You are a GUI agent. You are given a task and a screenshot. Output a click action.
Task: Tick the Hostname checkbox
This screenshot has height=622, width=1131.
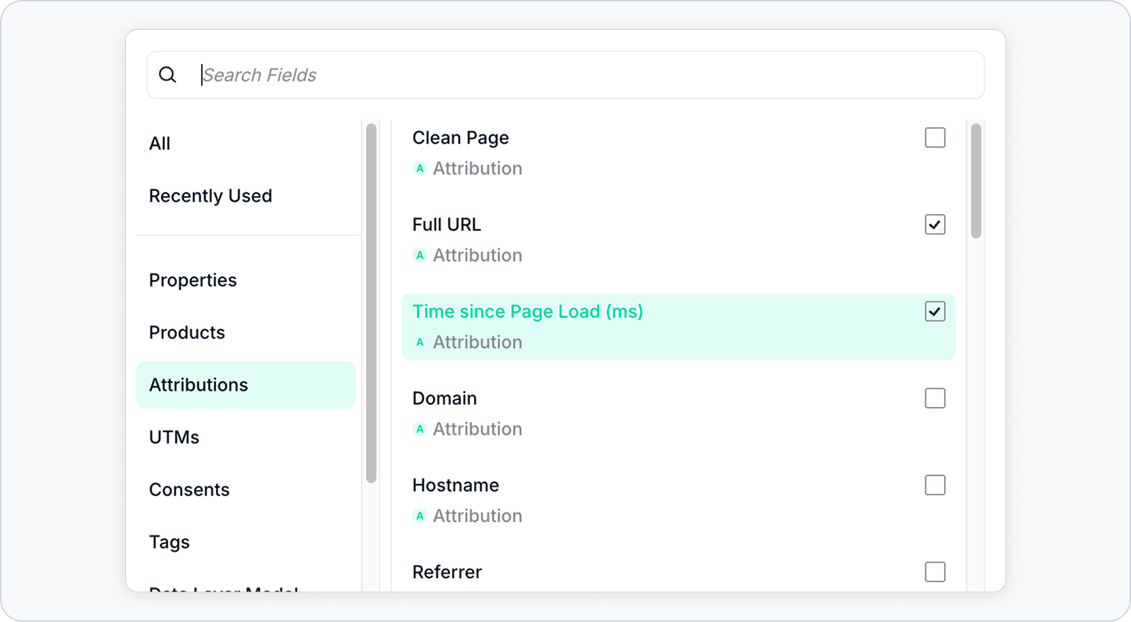pos(935,484)
